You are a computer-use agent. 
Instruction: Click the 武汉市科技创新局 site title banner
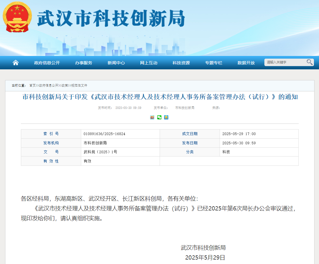(111, 18)
